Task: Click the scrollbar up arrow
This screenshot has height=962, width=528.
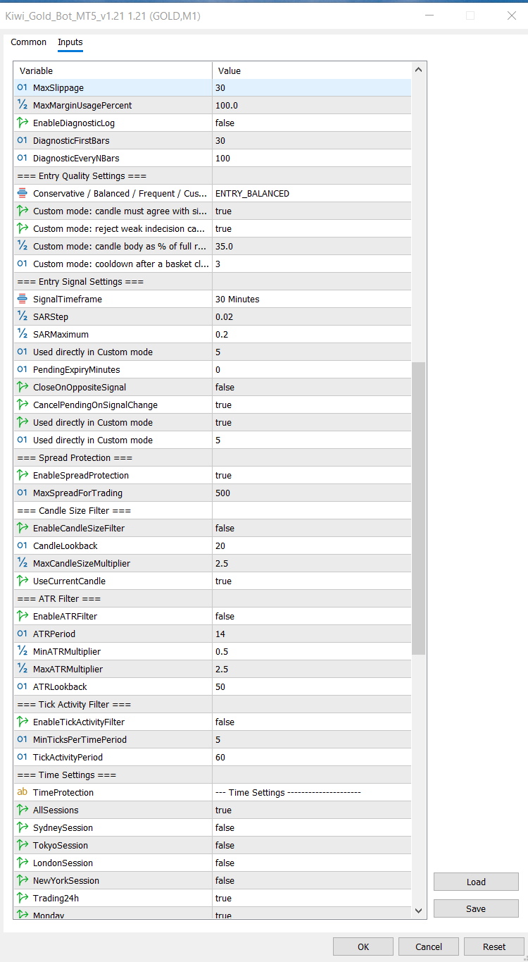Action: (x=419, y=70)
